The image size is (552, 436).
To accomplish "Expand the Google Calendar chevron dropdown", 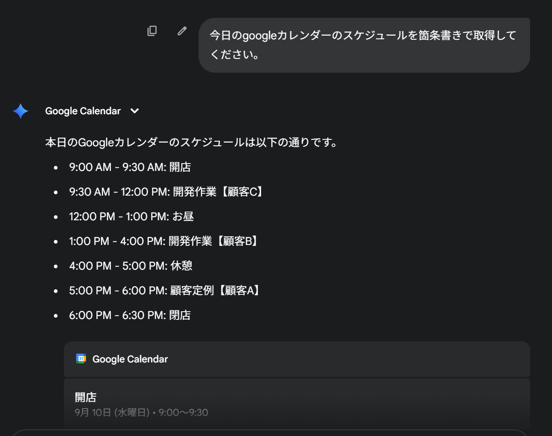I will point(134,111).
